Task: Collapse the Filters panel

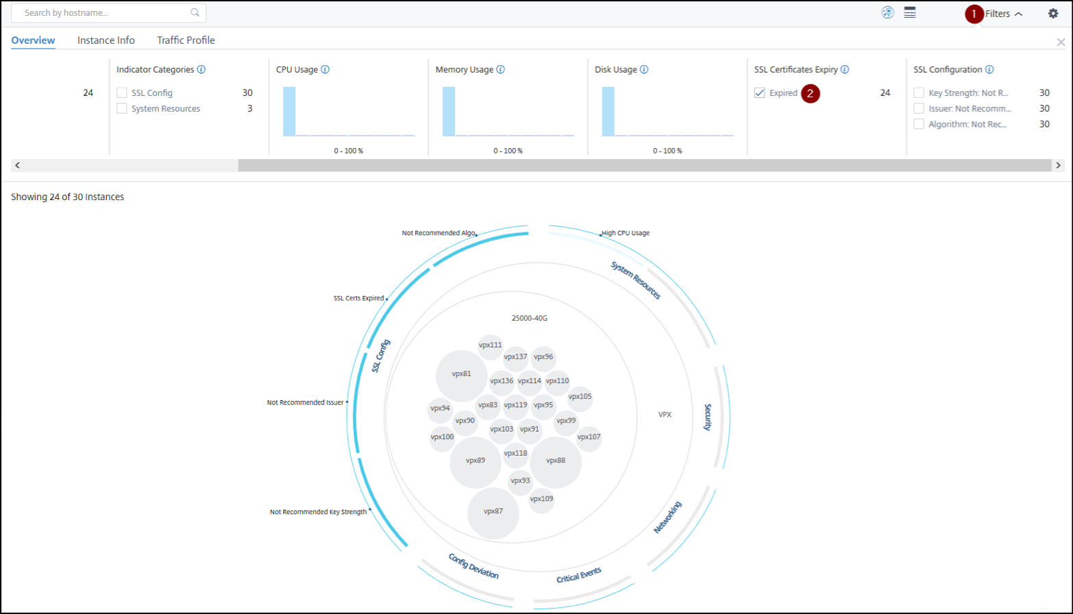Action: (1004, 14)
